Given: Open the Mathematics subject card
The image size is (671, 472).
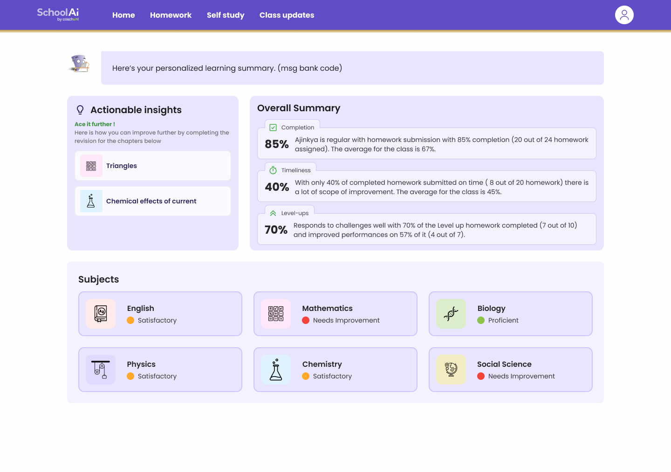Looking at the screenshot, I should click(335, 314).
